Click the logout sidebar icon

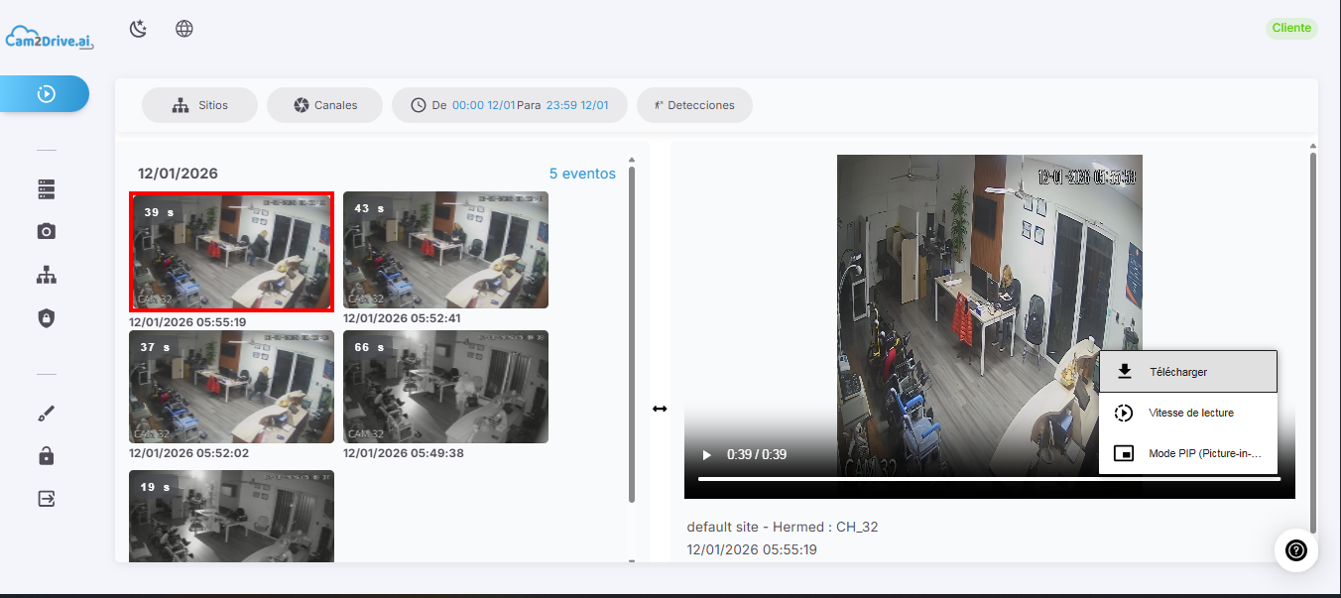pyautogui.click(x=47, y=498)
